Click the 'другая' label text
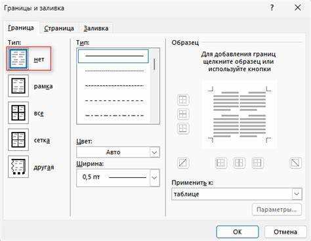The height and width of the screenshot is (241, 311). point(44,167)
